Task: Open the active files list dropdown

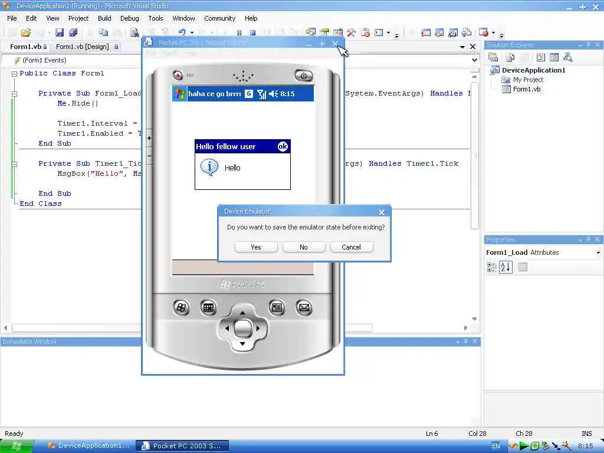Action: click(462, 47)
